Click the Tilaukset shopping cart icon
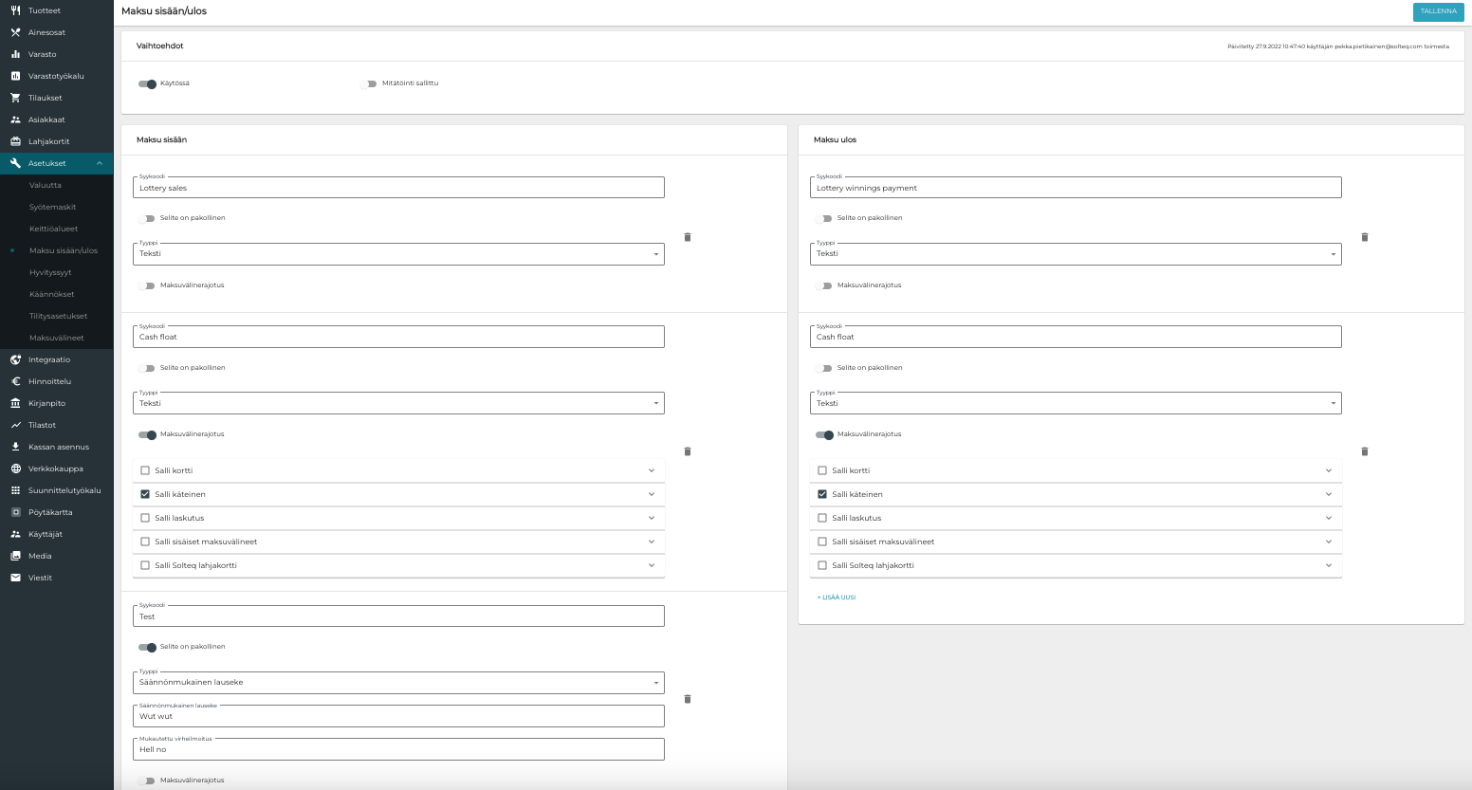The height and width of the screenshot is (790, 1472). (15, 98)
